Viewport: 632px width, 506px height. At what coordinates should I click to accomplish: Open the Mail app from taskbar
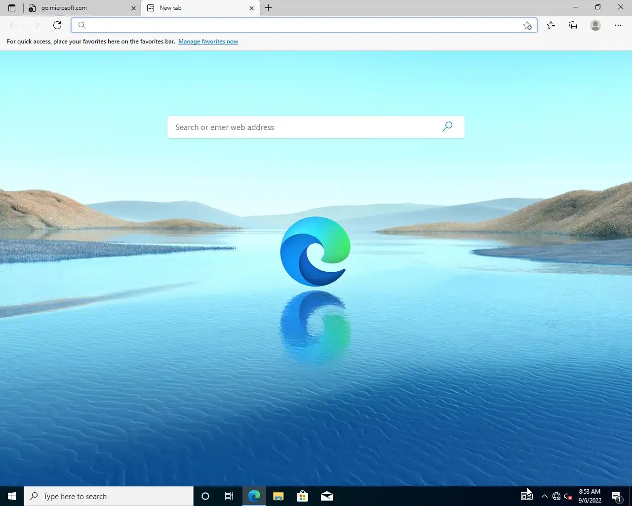coord(327,496)
